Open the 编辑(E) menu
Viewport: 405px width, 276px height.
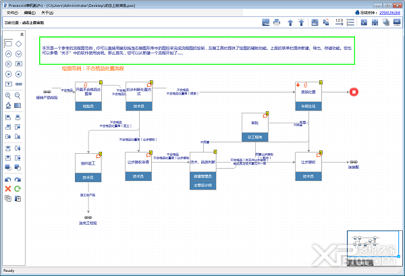(30, 13)
